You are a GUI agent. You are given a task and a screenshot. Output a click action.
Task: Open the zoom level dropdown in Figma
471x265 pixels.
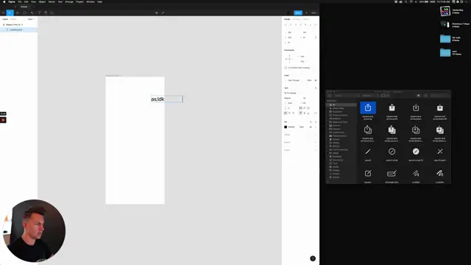314,13
